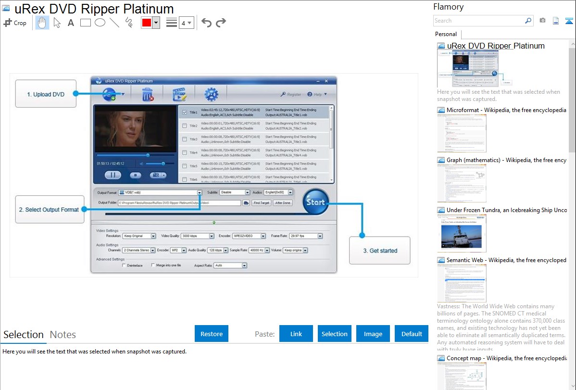Select the freehand squiggle tool

(x=129, y=23)
